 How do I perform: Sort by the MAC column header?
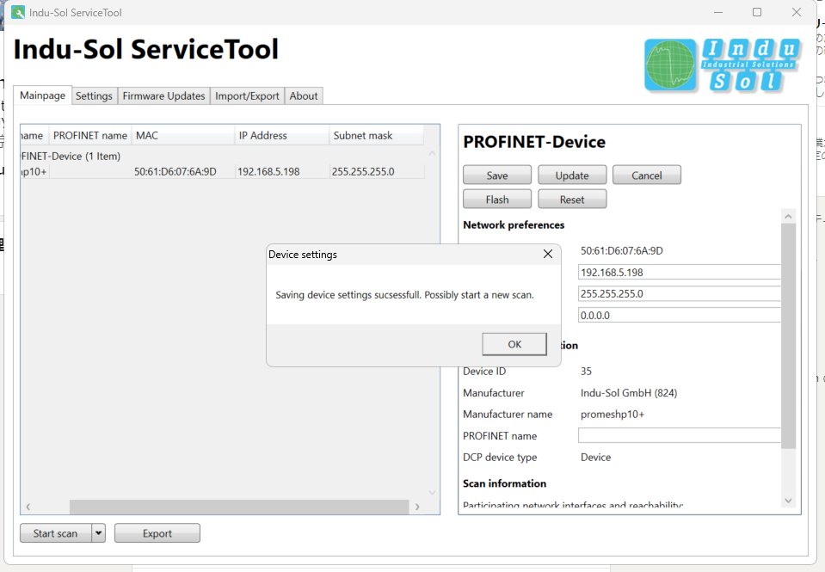[x=182, y=135]
